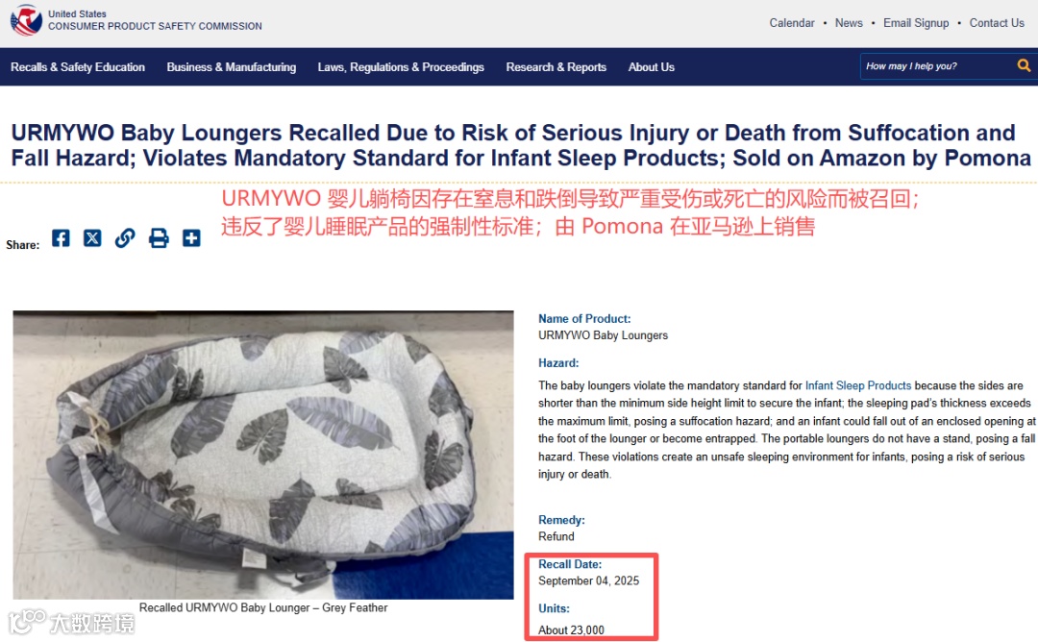Click the CPSC eagle logo
This screenshot has height=642, width=1038.
(x=27, y=20)
